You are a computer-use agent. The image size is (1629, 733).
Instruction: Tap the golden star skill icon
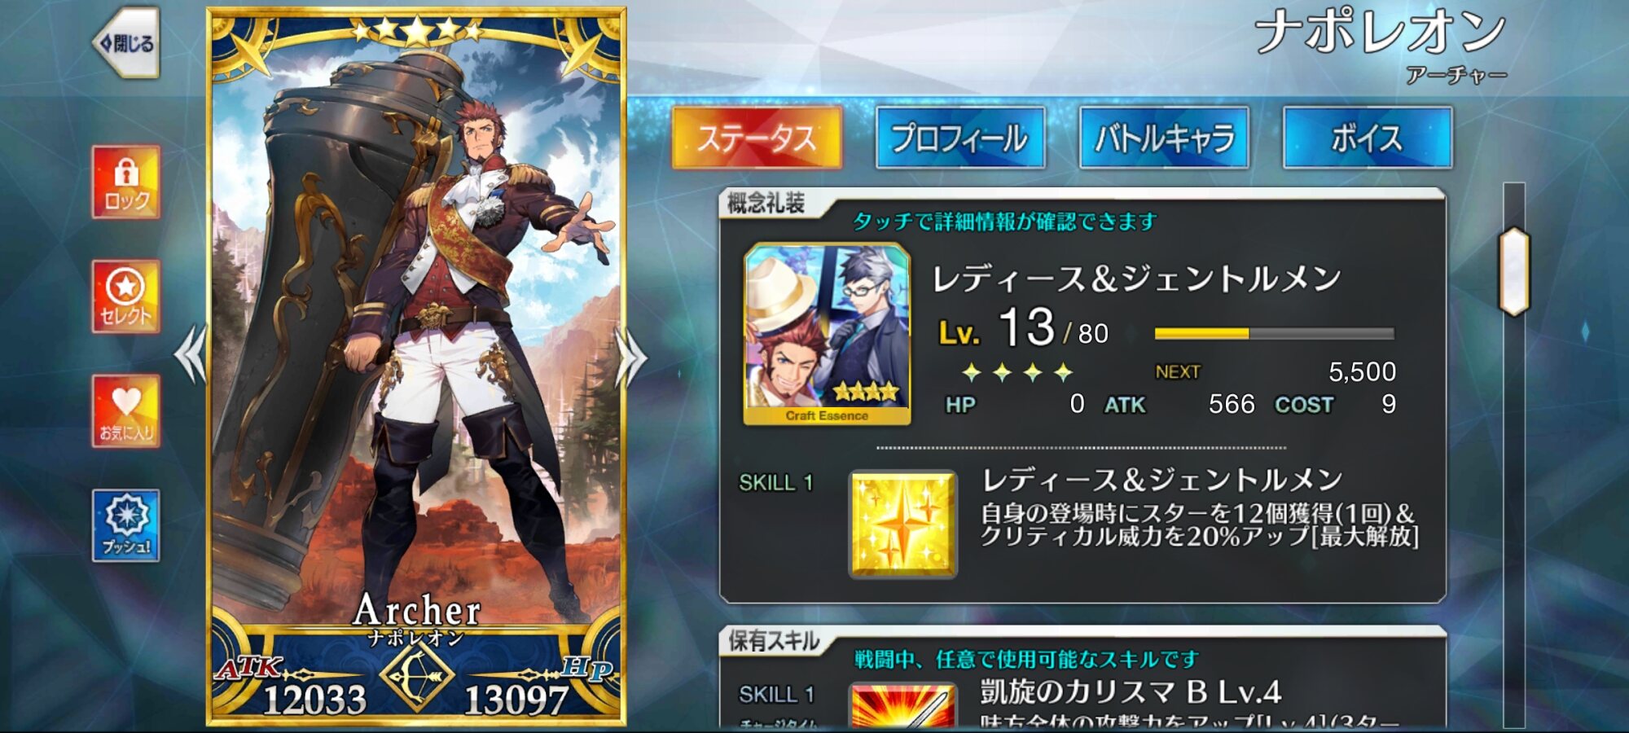tap(902, 525)
